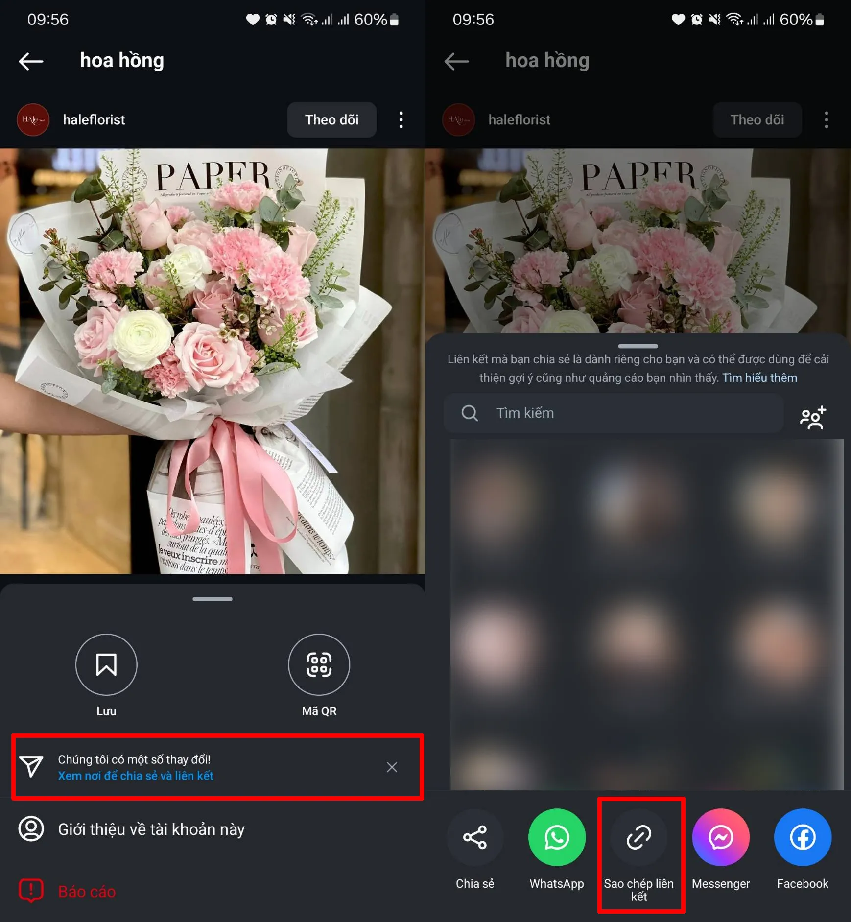Tap the WhatsApp share icon
This screenshot has height=922, width=851.
pos(557,837)
